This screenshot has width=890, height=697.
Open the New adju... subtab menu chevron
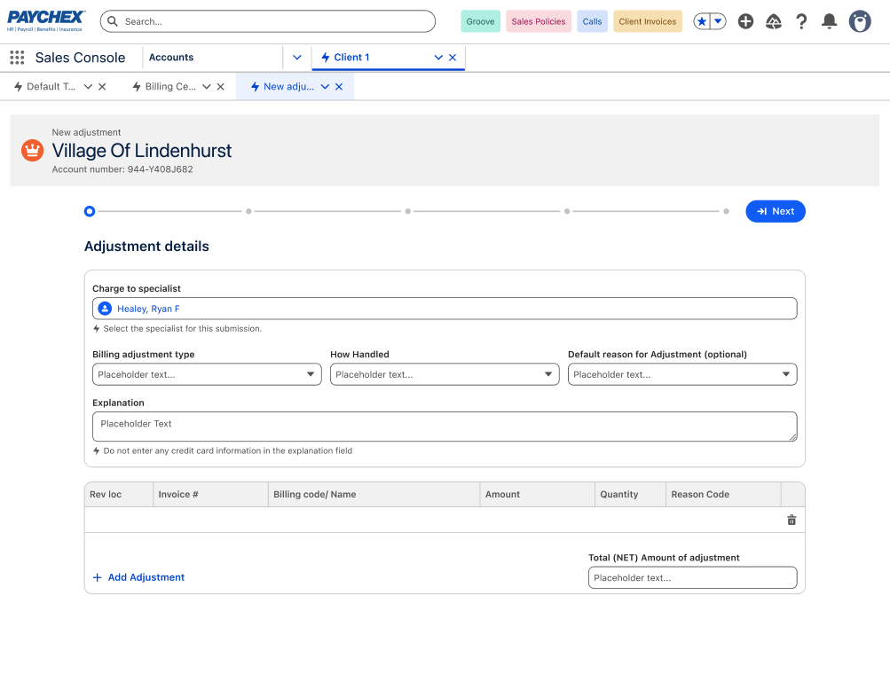tap(325, 87)
